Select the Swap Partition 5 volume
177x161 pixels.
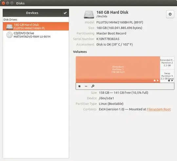point(167,76)
